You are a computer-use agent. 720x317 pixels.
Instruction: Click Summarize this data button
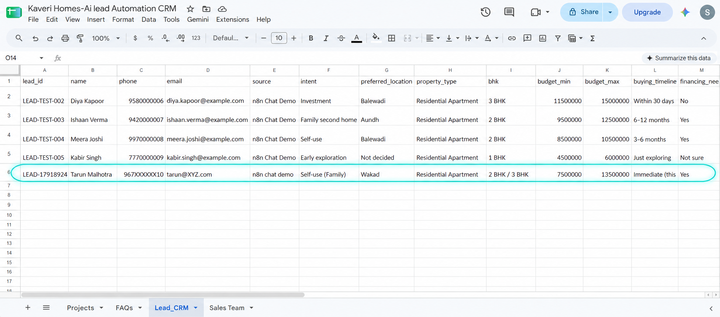point(679,58)
